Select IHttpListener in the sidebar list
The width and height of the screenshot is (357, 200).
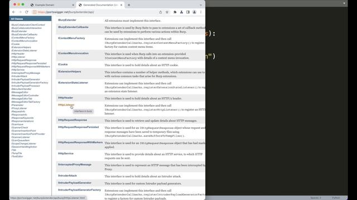click(18, 57)
